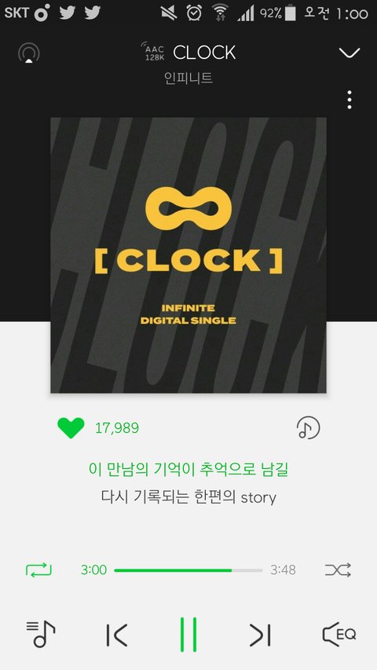Screen dimensions: 377x670
Task: Open the playlist queue icon
Action: pyautogui.click(x=41, y=635)
